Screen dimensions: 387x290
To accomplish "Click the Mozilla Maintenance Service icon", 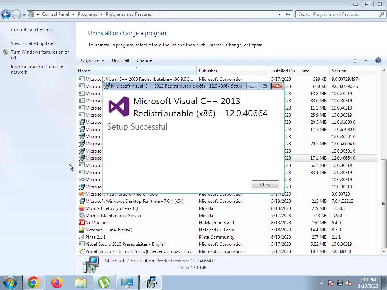I will [x=82, y=216].
